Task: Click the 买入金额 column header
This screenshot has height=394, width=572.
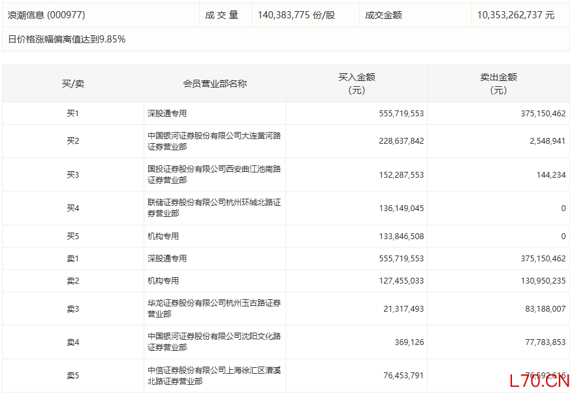Action: (x=357, y=84)
